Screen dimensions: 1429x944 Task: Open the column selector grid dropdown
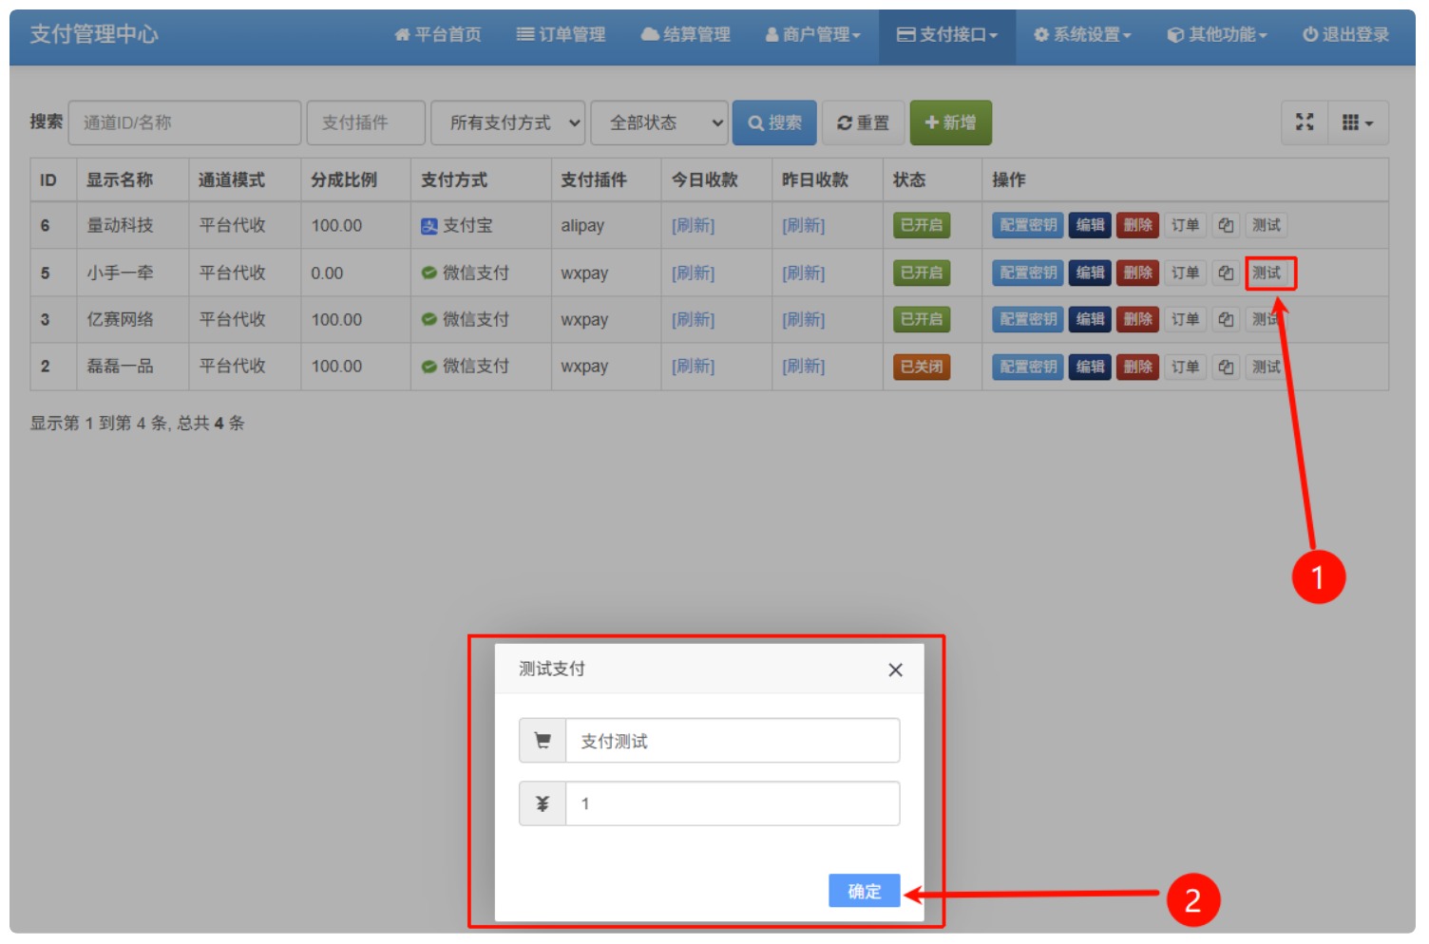[x=1358, y=122]
